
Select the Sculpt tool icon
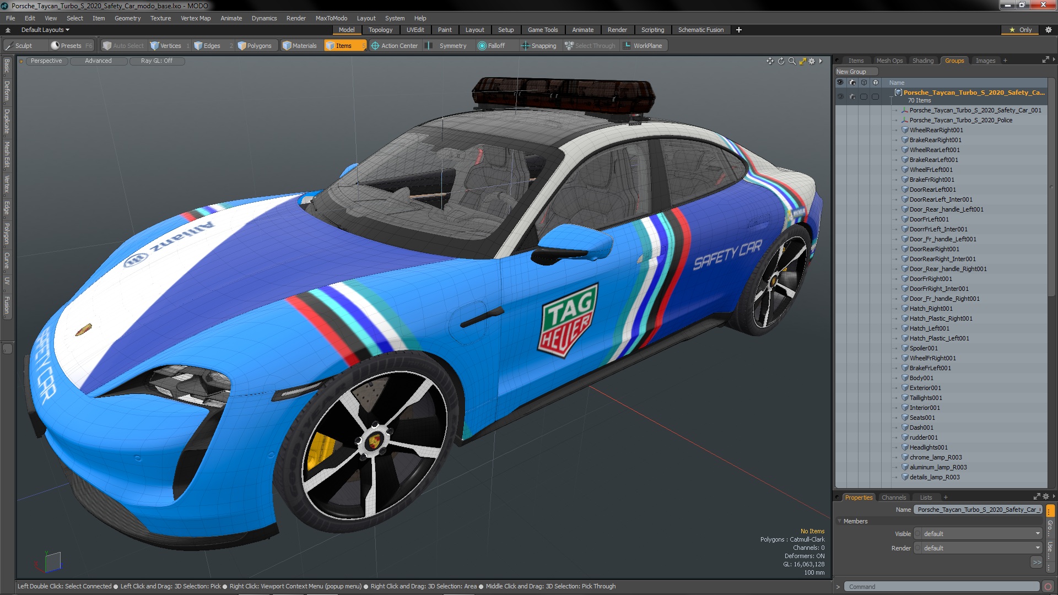click(x=9, y=46)
